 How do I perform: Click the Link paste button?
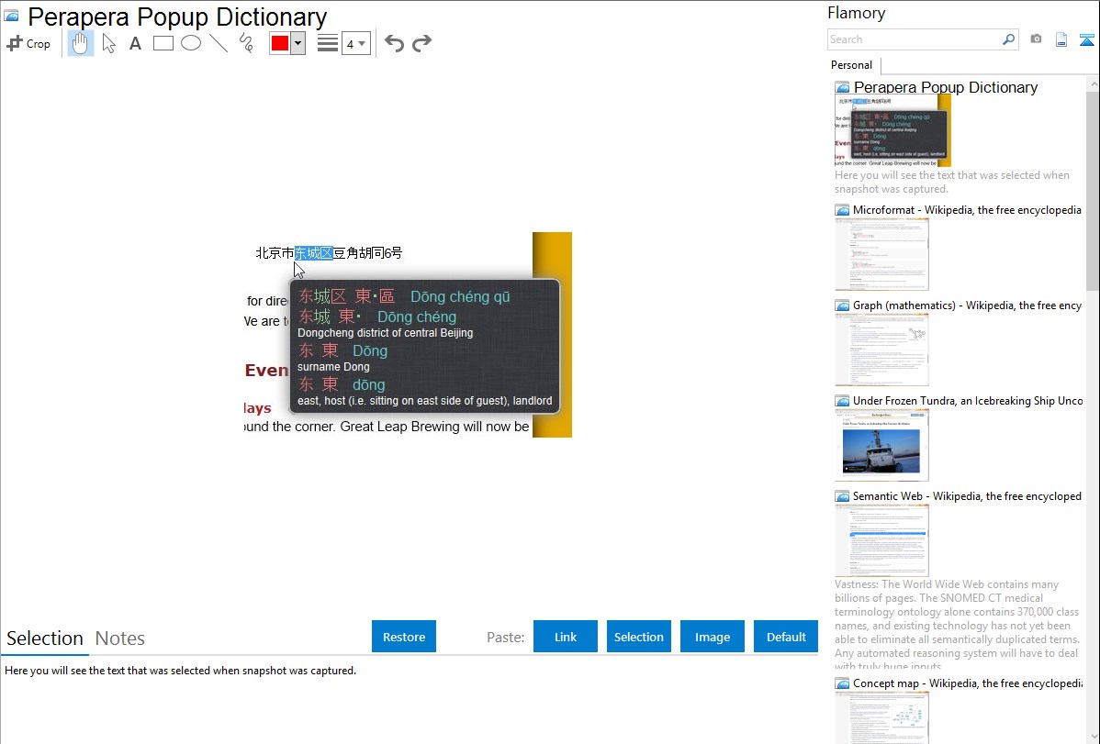point(566,637)
